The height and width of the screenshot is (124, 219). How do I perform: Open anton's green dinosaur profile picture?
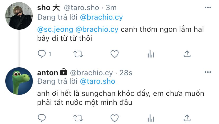click(19, 81)
